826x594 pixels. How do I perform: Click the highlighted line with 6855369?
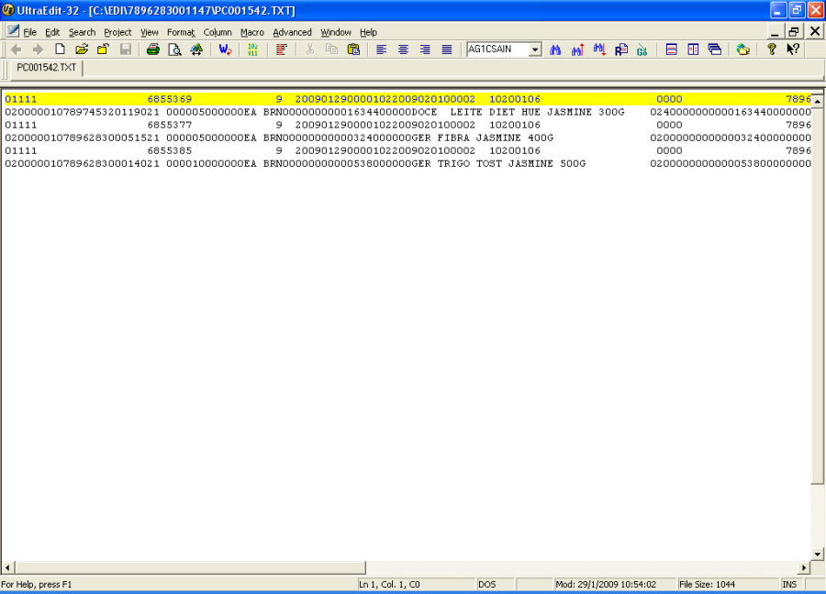click(x=407, y=99)
